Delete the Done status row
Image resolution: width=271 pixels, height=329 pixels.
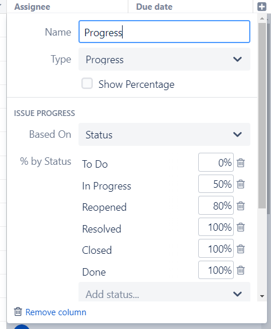tap(241, 270)
